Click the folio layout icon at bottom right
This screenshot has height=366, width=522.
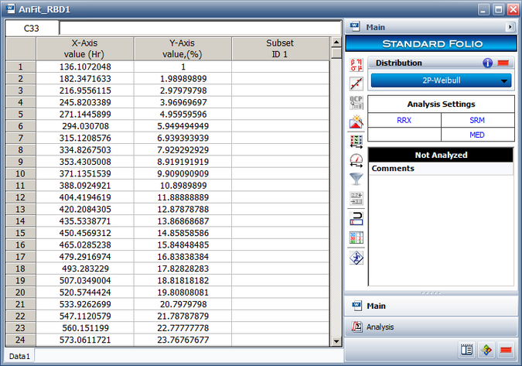pyautogui.click(x=466, y=350)
